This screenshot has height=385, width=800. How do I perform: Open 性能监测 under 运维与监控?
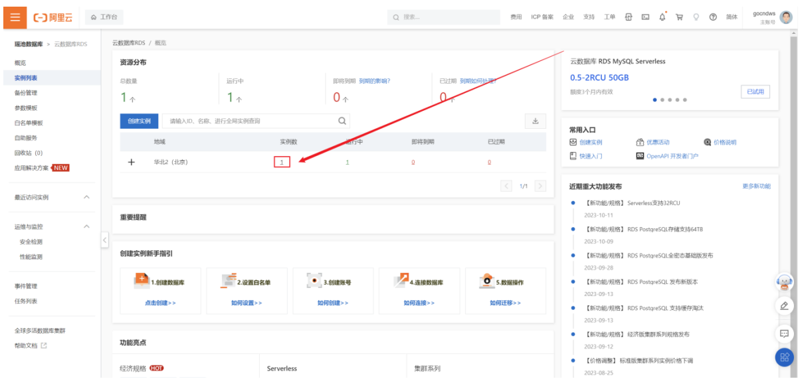pos(31,257)
